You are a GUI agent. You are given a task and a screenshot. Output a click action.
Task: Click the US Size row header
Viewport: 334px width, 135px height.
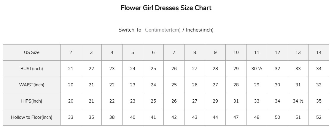pos(32,52)
